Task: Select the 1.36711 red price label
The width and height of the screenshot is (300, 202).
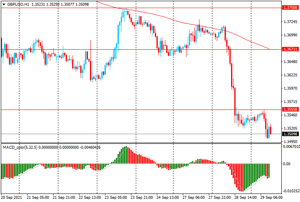Action: pos(290,49)
